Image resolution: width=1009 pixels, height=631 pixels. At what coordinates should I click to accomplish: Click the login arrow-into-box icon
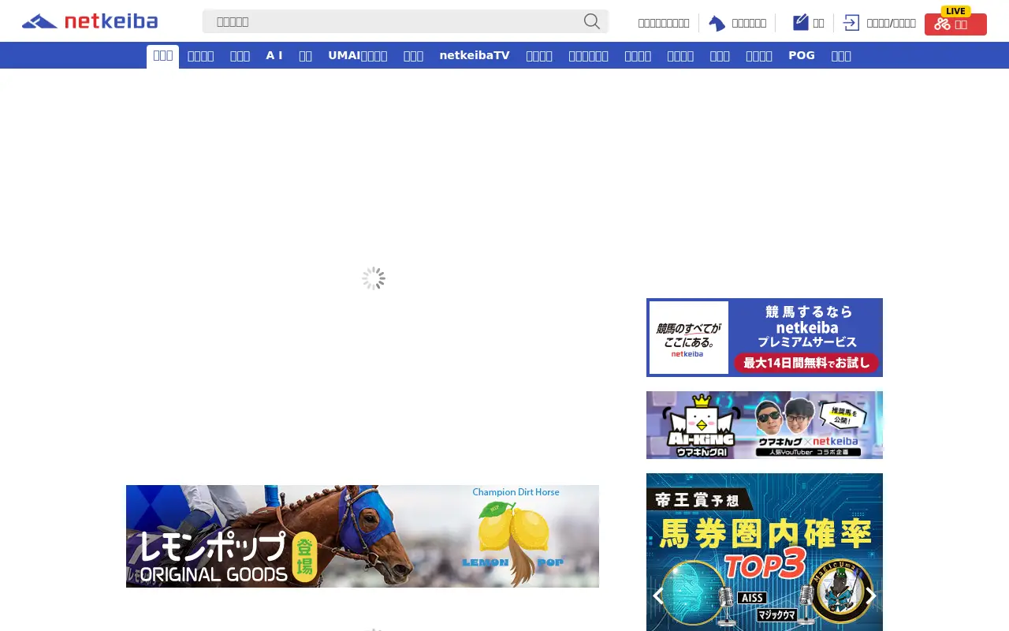[851, 23]
